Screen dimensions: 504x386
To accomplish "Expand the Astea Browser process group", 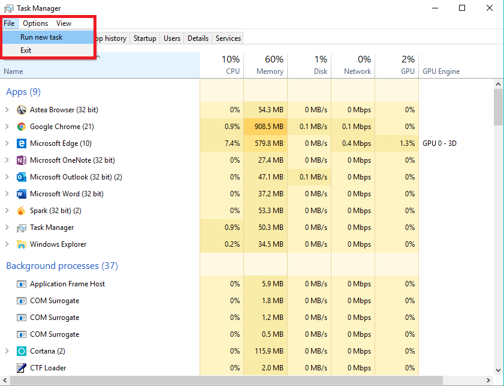I will pos(7,110).
